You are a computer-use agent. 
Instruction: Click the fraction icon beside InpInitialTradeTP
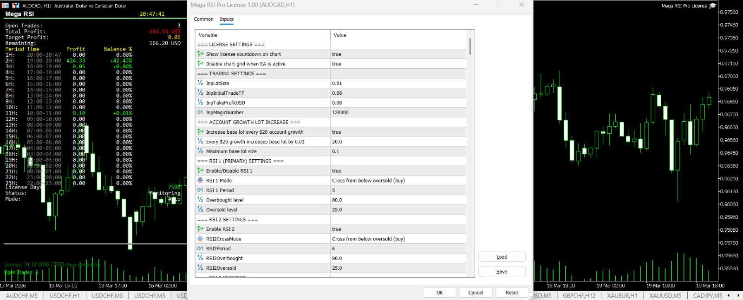point(200,93)
